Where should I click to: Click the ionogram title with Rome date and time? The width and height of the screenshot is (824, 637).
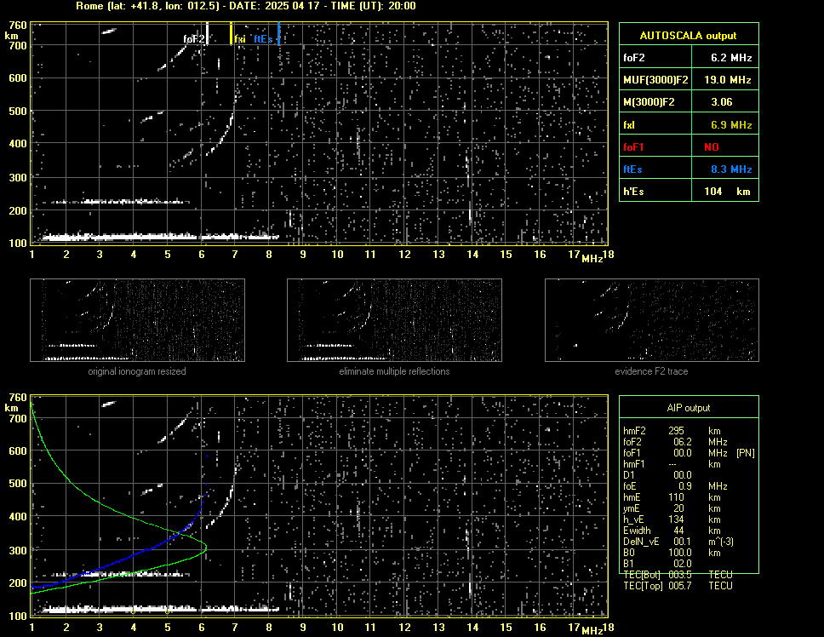[x=245, y=6]
